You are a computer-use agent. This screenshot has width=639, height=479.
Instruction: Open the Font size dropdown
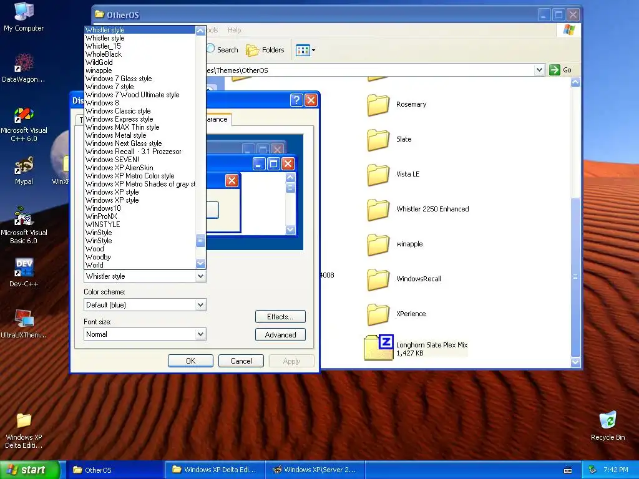(145, 334)
